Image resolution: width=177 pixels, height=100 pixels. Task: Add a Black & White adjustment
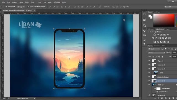coord(160,38)
